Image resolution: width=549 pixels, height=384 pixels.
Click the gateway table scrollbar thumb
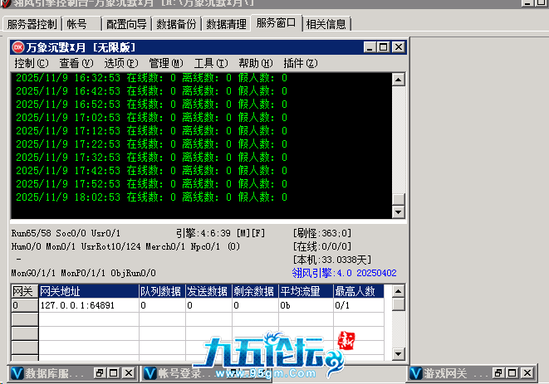pos(398,304)
